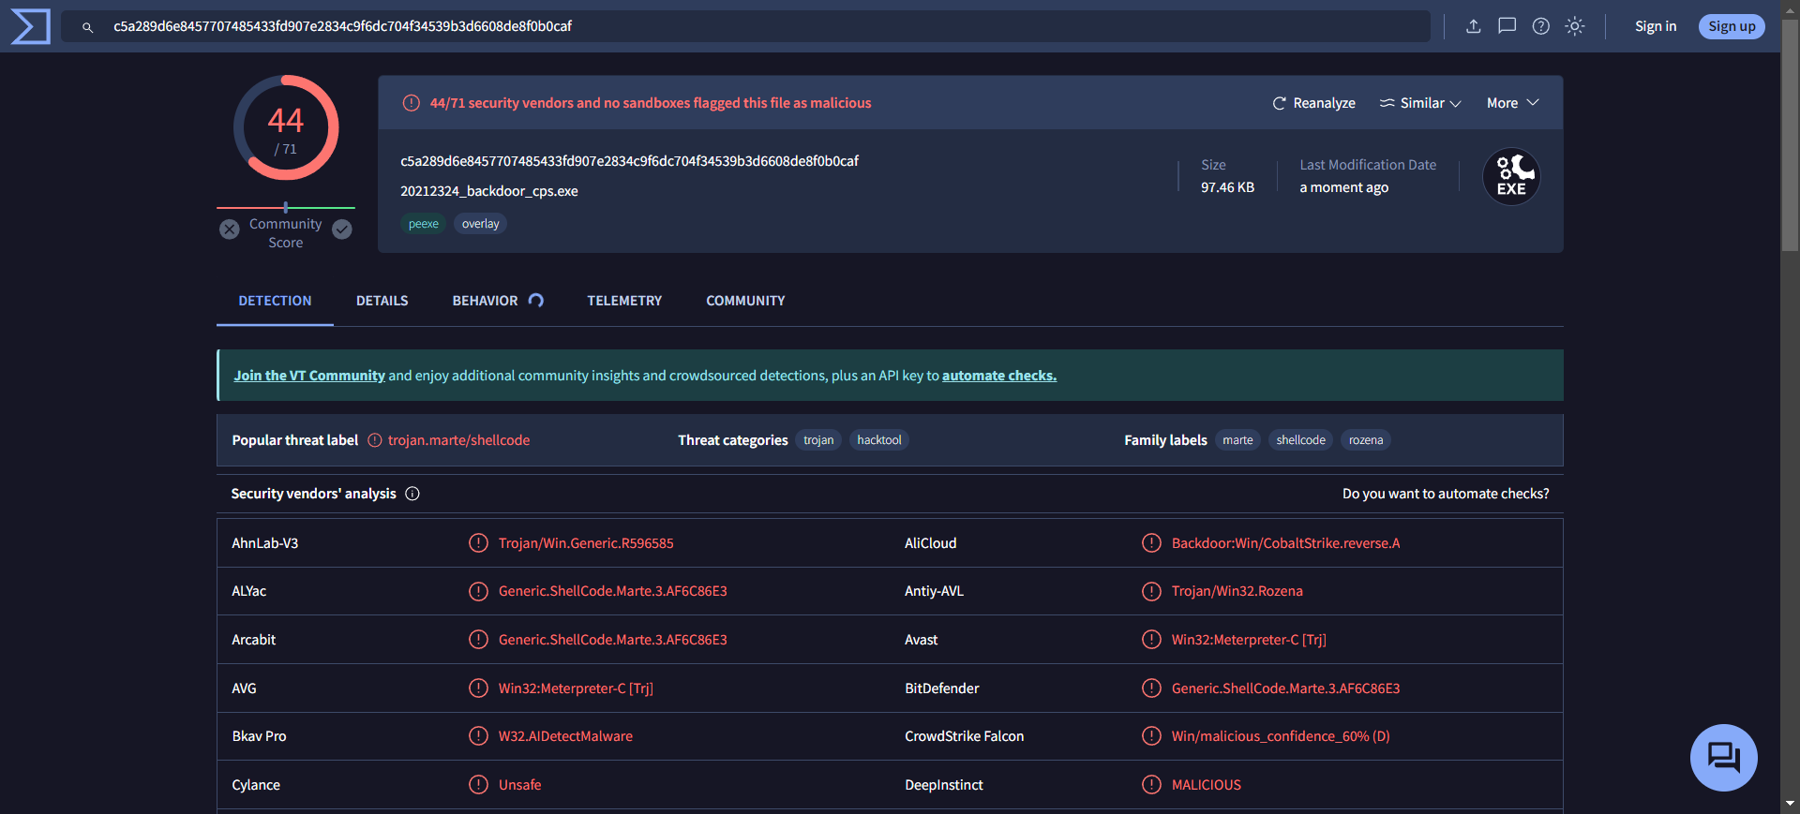Click the community score upvote check icon
Screen dimensions: 1800x814
click(x=342, y=229)
